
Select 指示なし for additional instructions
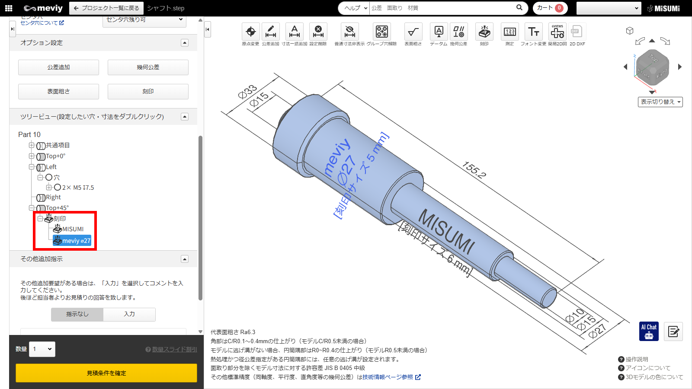[77, 314]
